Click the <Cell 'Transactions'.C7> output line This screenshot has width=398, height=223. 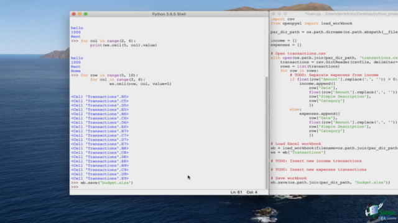point(99,135)
